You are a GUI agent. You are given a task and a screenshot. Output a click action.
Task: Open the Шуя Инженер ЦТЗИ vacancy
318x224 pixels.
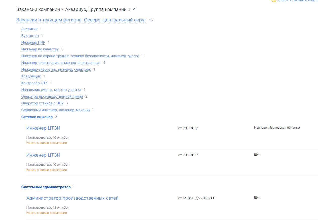click(x=43, y=155)
